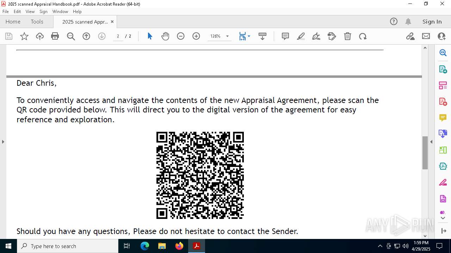Open the notifications bell
The width and height of the screenshot is (451, 253).
(408, 21)
